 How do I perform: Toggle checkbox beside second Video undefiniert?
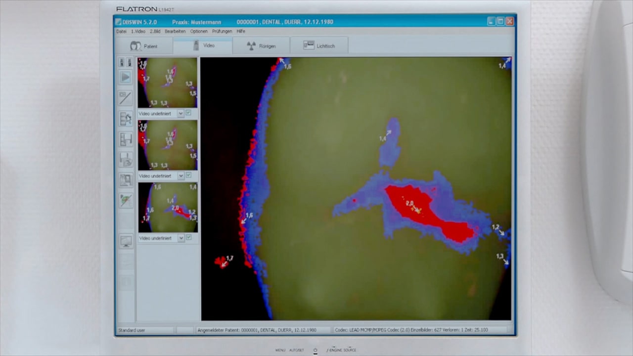(x=188, y=176)
